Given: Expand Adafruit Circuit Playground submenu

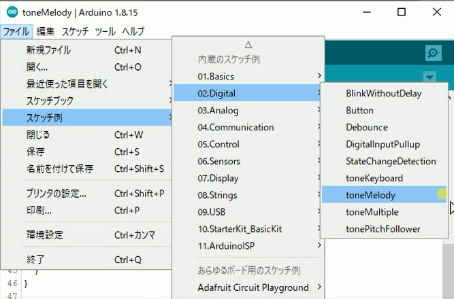Looking at the screenshot, I should pos(248,287).
